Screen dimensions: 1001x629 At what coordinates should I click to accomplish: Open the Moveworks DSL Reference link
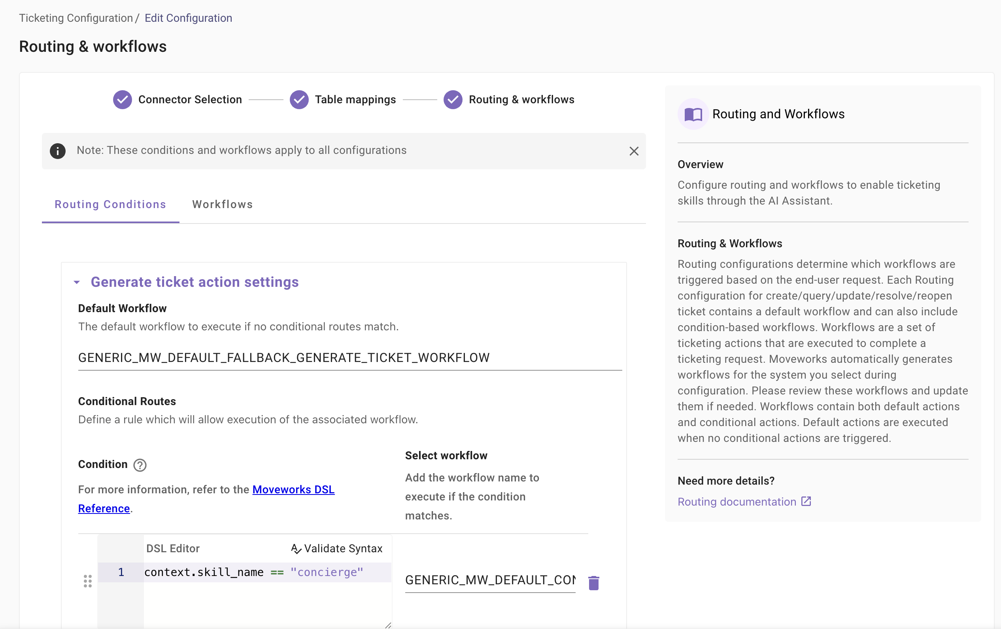pos(293,490)
